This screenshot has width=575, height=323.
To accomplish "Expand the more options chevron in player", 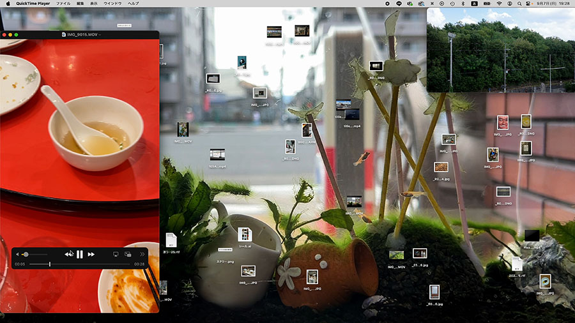I will pyautogui.click(x=142, y=254).
